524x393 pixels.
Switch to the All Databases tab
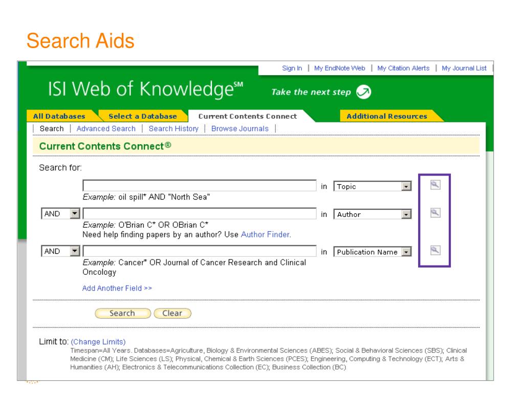tap(59, 116)
